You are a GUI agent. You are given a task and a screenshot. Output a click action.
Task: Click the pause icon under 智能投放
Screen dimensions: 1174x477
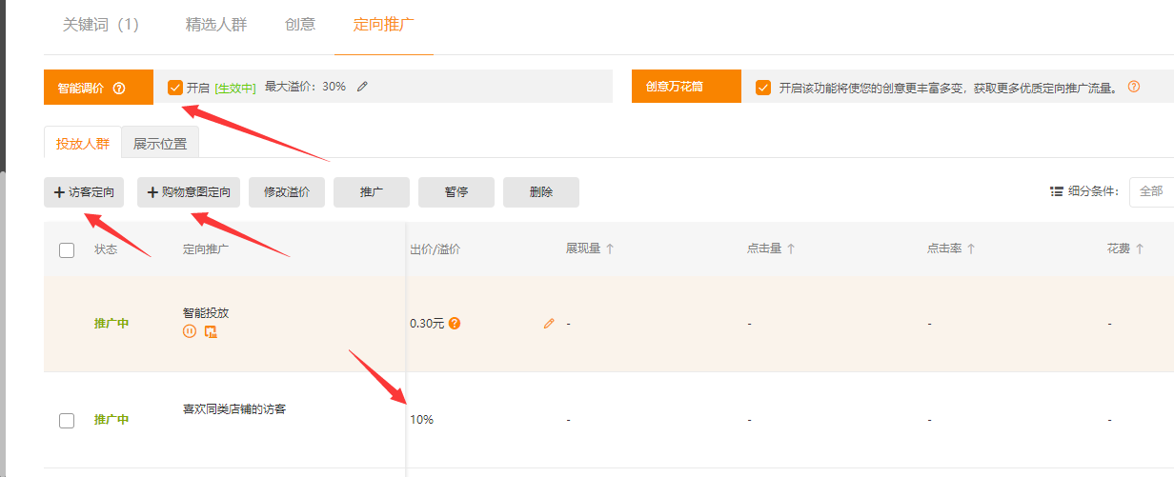coord(190,331)
